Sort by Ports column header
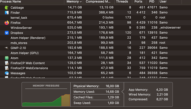 pyautogui.click(x=138, y=2)
